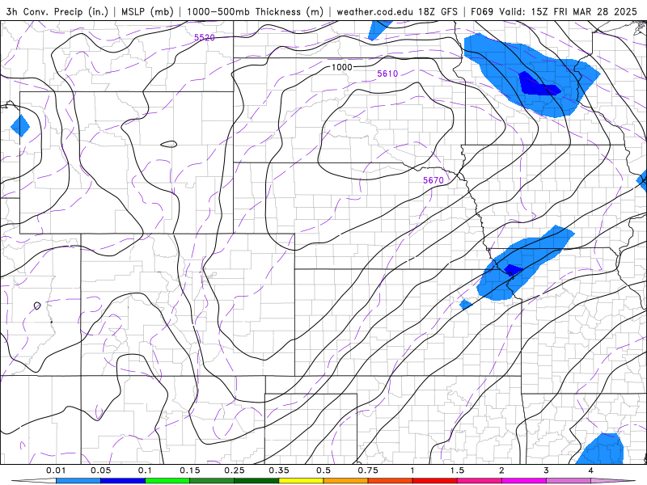The height and width of the screenshot is (485, 647).
Task: Select the dark blue color bar segment
Action: (x=123, y=481)
